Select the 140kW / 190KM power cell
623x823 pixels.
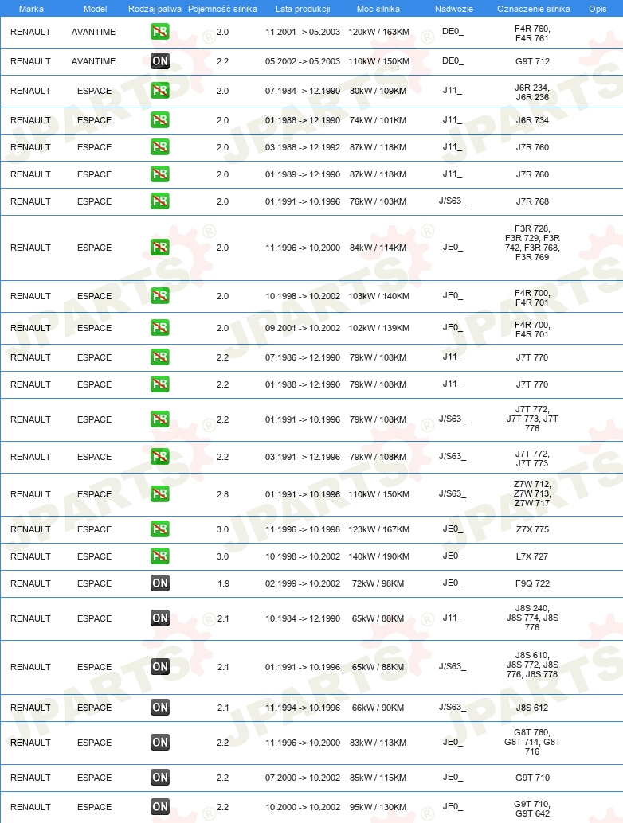[x=378, y=556]
